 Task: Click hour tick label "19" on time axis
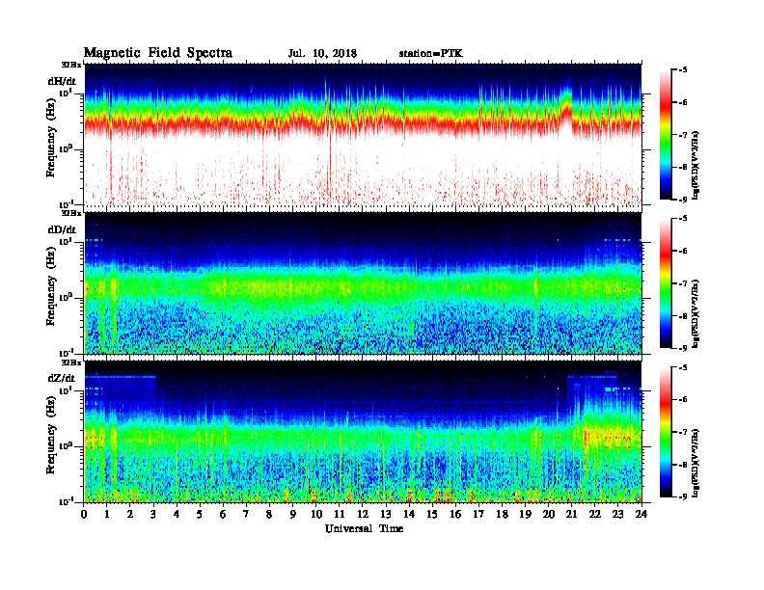pyautogui.click(x=525, y=514)
